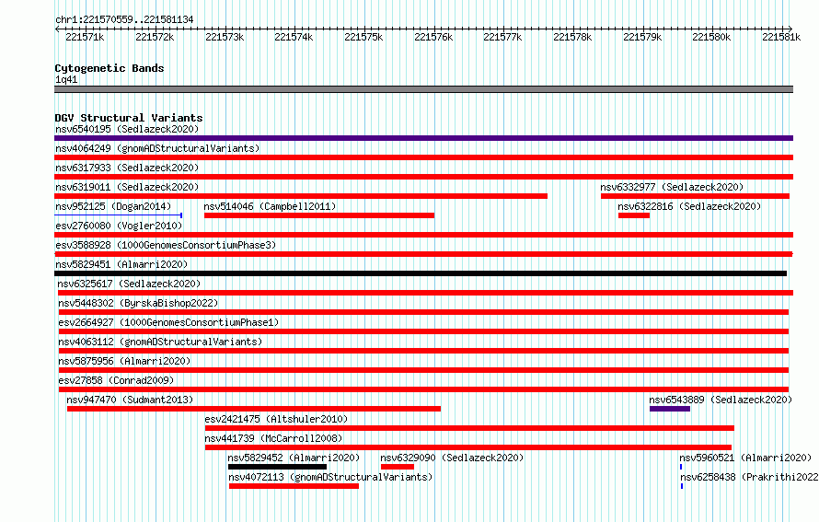819x522 pixels.
Task: Select the gray 1q41 cytogenetic band
Action: pos(423,89)
